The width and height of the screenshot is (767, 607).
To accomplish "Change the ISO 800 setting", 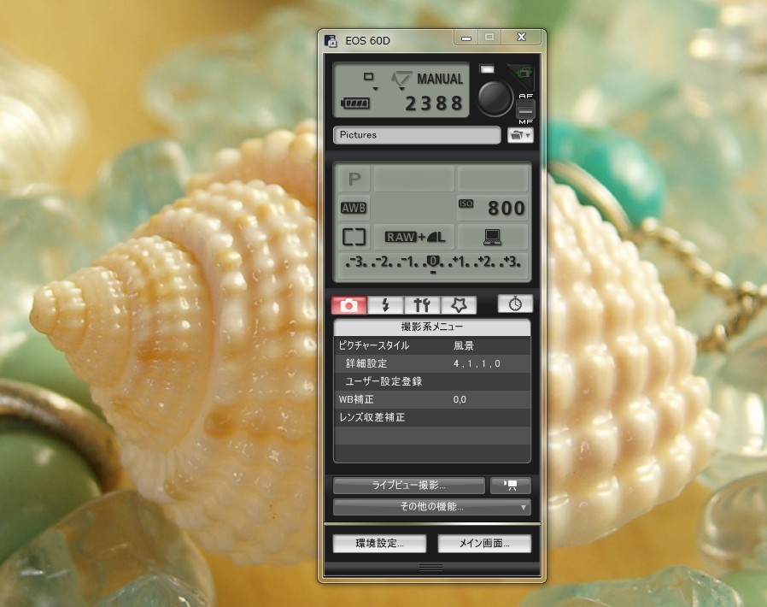I will [492, 208].
